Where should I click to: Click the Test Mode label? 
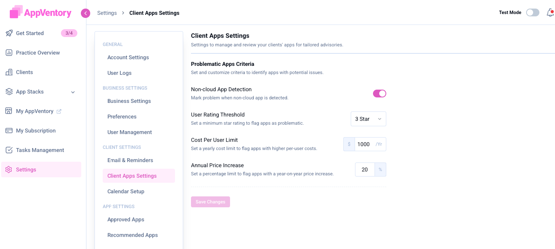(x=510, y=12)
